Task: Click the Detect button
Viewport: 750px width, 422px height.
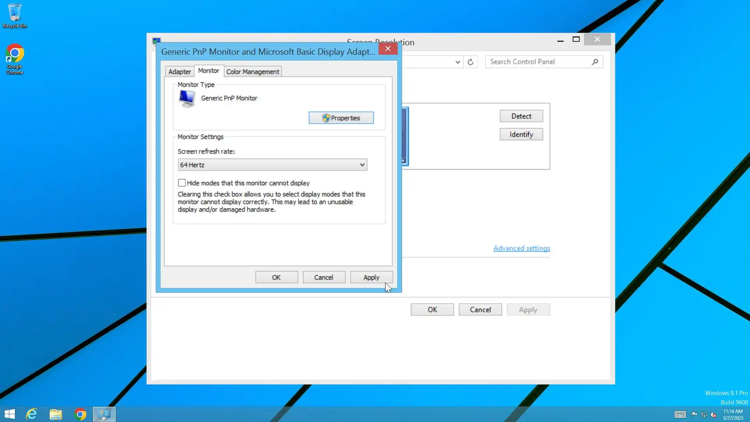Action: (521, 116)
